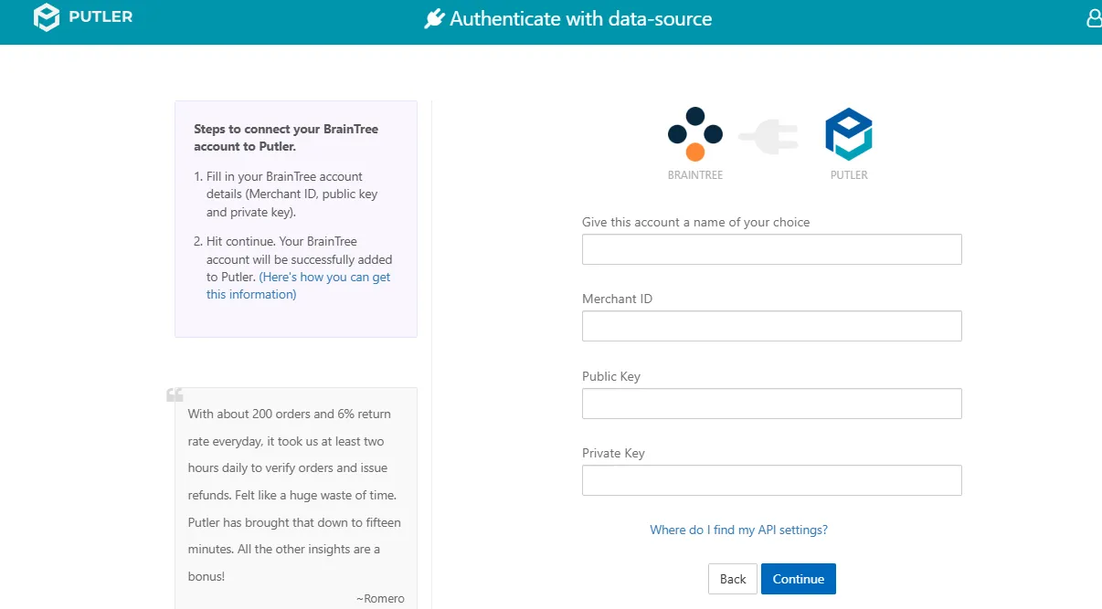The image size is (1102, 609).
Task: Click the Braintree logo icon
Action: pyautogui.click(x=695, y=134)
